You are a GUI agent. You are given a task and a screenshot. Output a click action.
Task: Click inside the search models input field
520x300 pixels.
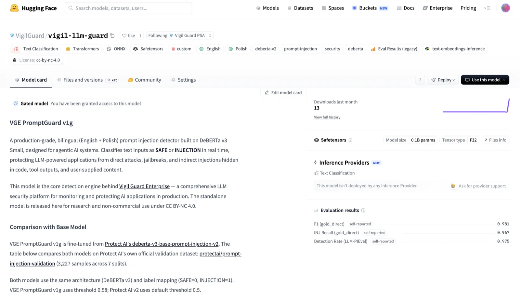click(128, 8)
